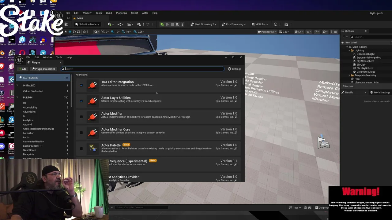Select the ALL PLUGINS category
The height and width of the screenshot is (220, 392).
click(x=43, y=78)
